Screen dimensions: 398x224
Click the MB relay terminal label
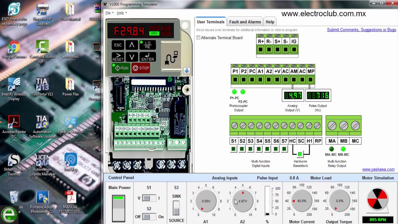[x=344, y=141]
